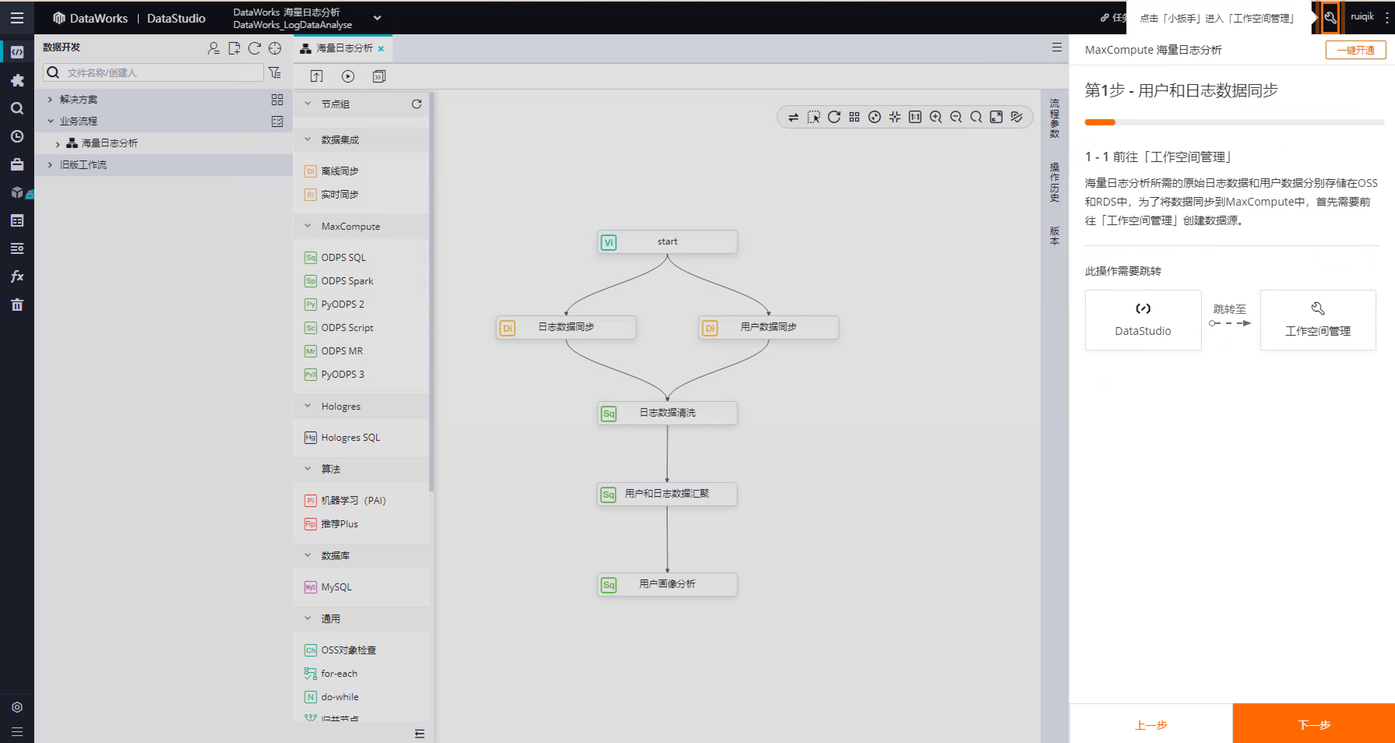Click the 工作空间管理 jump card
This screenshot has height=743, width=1395.
1317,320
